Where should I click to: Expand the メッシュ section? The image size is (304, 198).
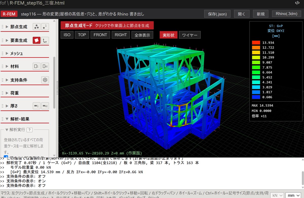(x=7, y=53)
